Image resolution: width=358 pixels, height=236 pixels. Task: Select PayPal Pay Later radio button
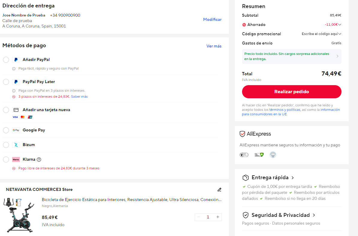6,82
